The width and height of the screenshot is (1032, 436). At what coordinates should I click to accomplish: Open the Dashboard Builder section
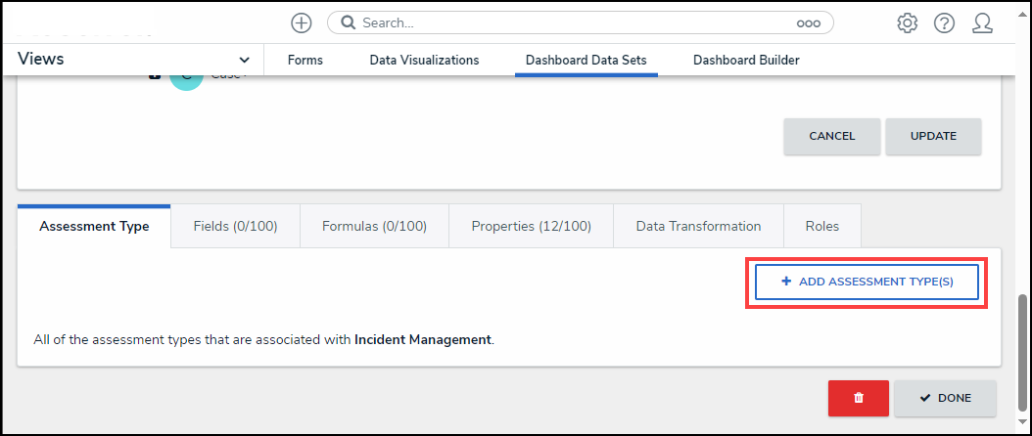pyautogui.click(x=746, y=60)
